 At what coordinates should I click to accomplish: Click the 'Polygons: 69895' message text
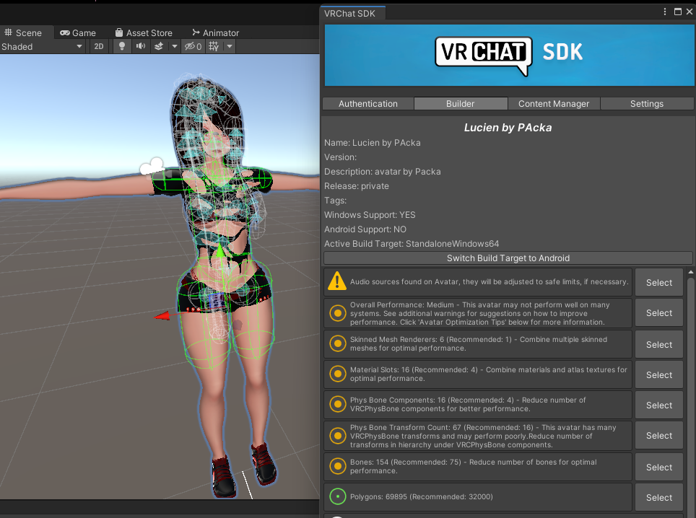(421, 496)
